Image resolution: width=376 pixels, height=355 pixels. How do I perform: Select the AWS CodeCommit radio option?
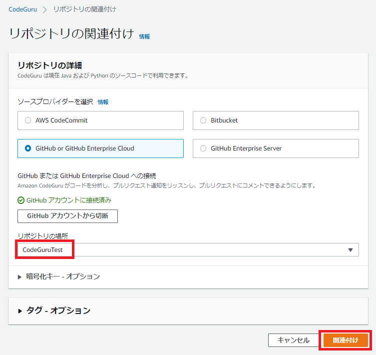point(100,120)
